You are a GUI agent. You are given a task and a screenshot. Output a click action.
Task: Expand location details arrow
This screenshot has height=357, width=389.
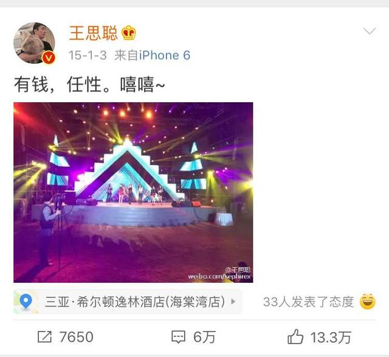coord(233,302)
